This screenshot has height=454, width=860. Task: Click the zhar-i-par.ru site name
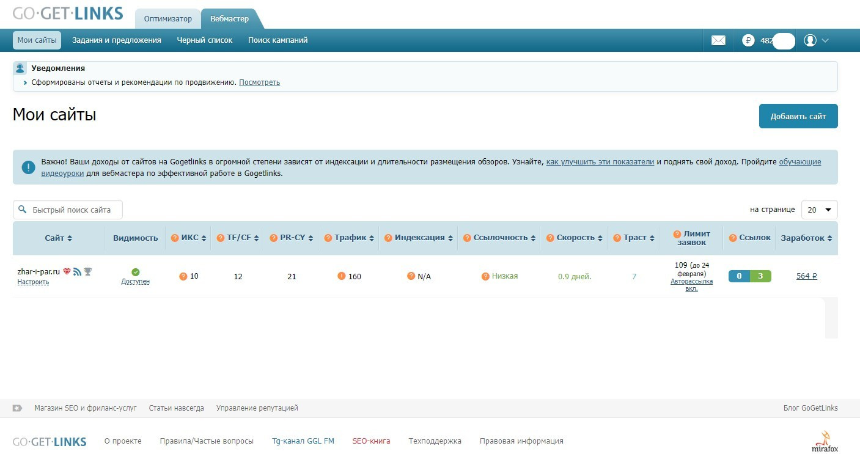(x=39, y=271)
